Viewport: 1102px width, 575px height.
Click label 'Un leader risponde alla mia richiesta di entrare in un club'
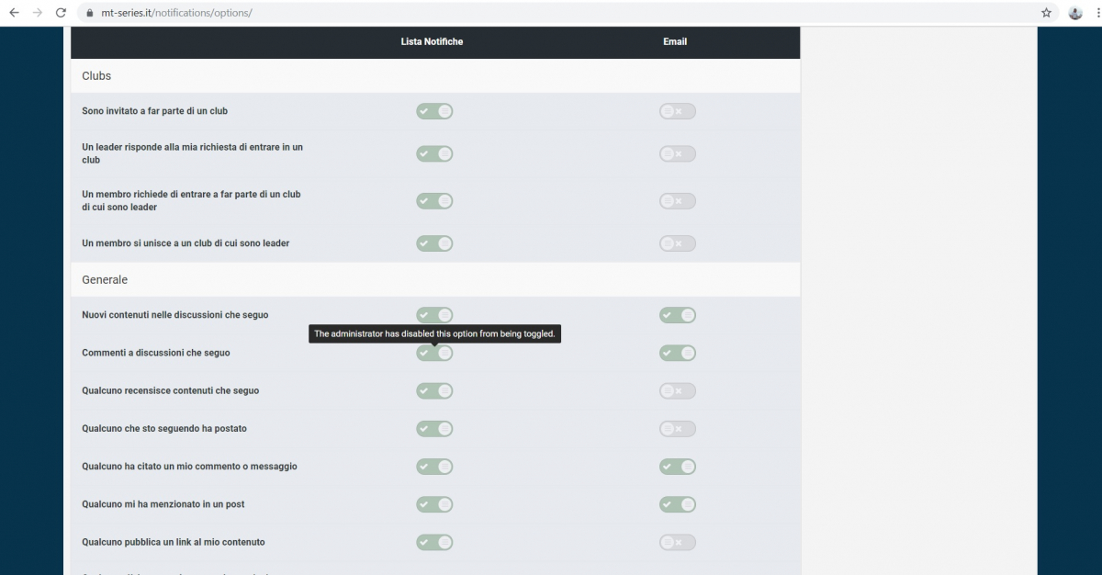click(192, 153)
